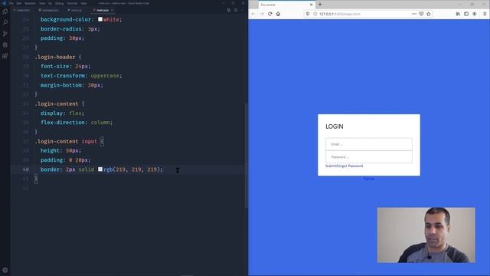Click the 'display: flex;' code line
The image size is (490, 276).
[x=63, y=113]
